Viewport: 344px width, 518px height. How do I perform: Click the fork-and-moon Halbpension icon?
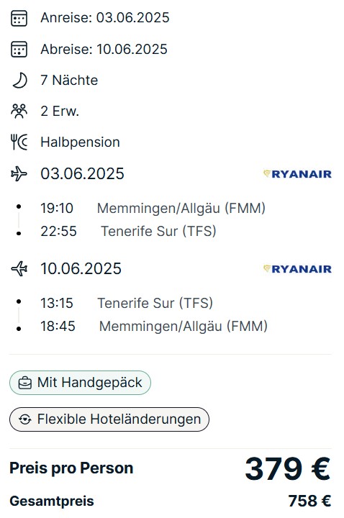tap(19, 142)
